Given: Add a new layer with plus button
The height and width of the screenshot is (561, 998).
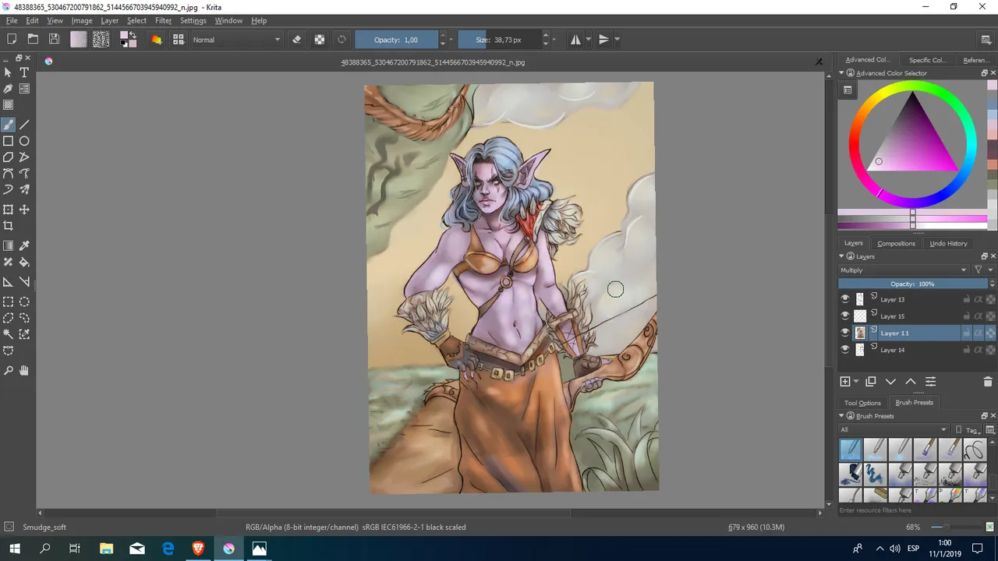Looking at the screenshot, I should point(845,382).
